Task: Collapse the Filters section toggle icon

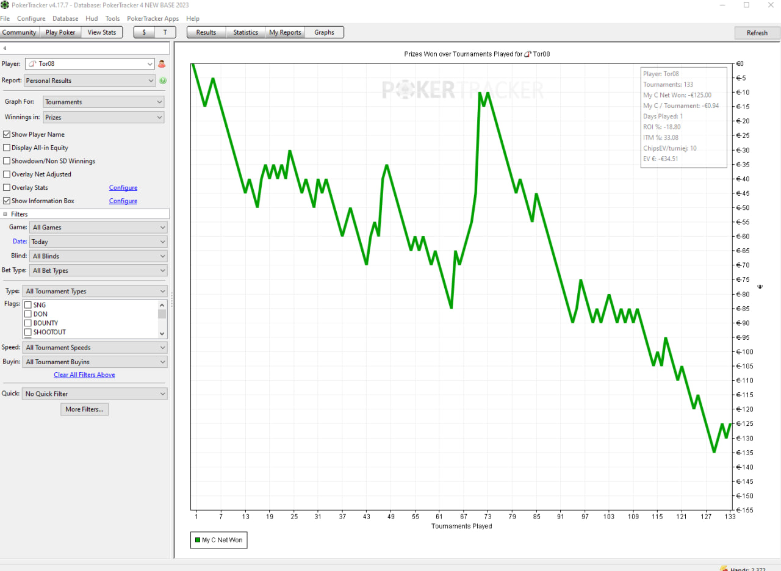Action: 5,214
